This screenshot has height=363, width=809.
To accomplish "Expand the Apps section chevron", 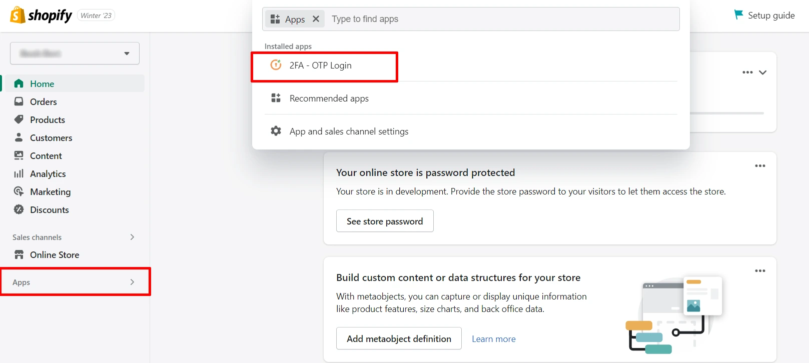I will point(132,282).
